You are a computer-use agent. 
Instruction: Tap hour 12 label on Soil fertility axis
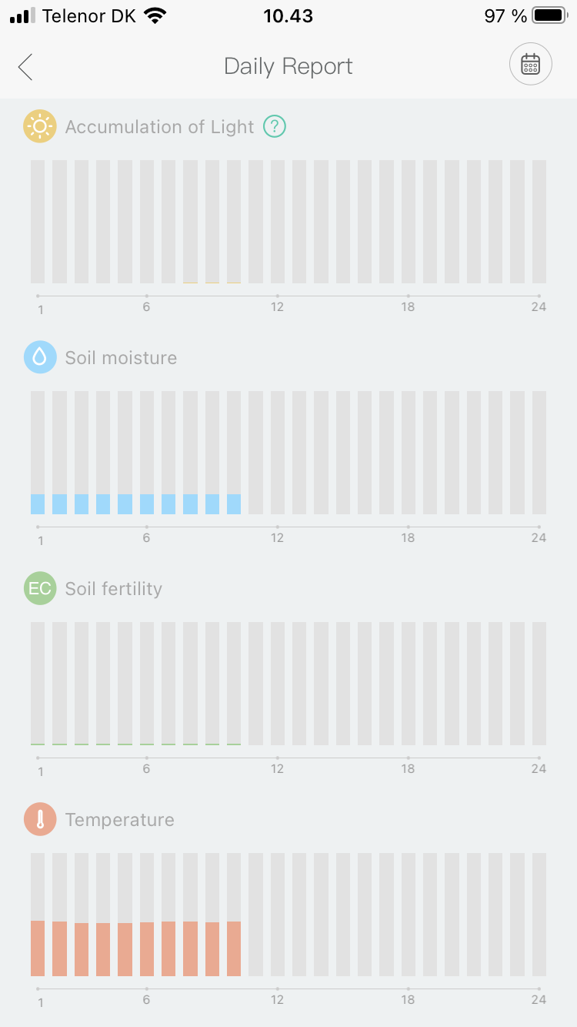point(277,769)
